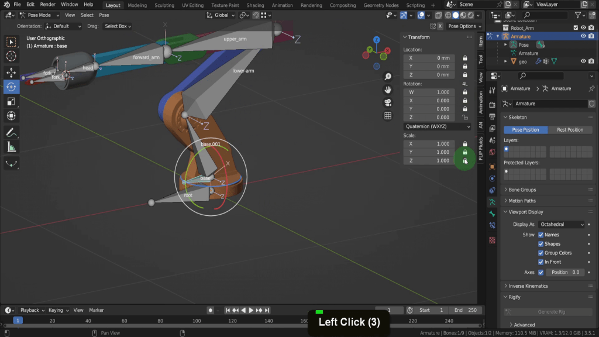The width and height of the screenshot is (599, 337).
Task: Select the Annotate tool
Action: [x=11, y=133]
